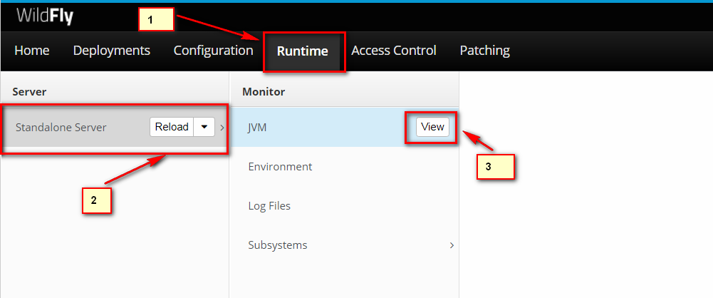This screenshot has height=298, width=713.
Task: Click the View button for JVM
Action: pos(432,127)
